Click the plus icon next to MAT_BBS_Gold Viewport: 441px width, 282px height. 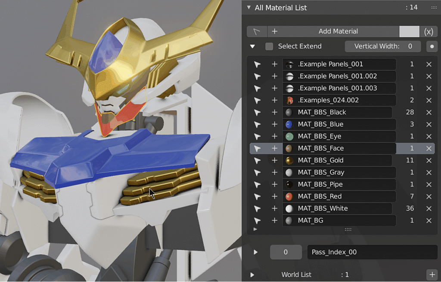click(274, 160)
